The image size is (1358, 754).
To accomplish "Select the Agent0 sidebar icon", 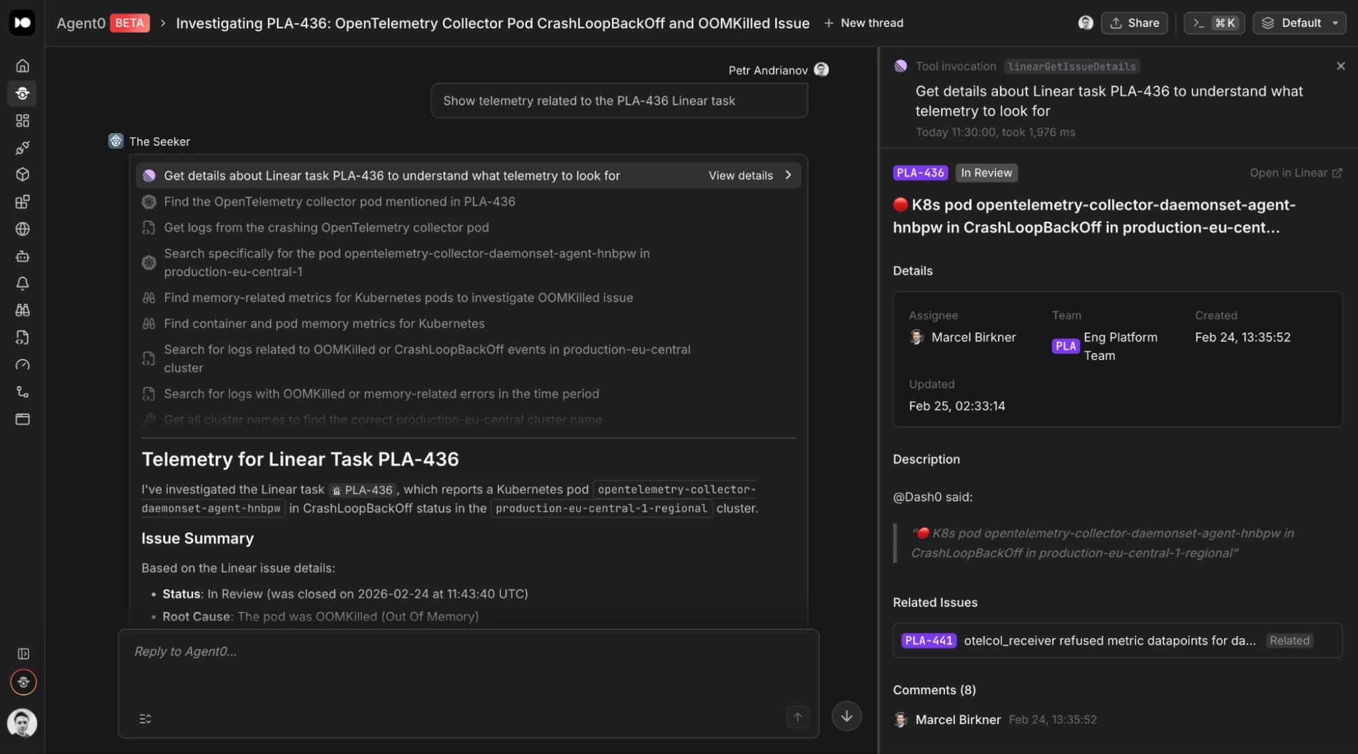I will click(22, 93).
